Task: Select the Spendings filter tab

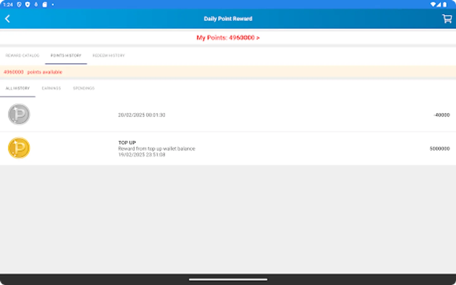Action: (84, 88)
